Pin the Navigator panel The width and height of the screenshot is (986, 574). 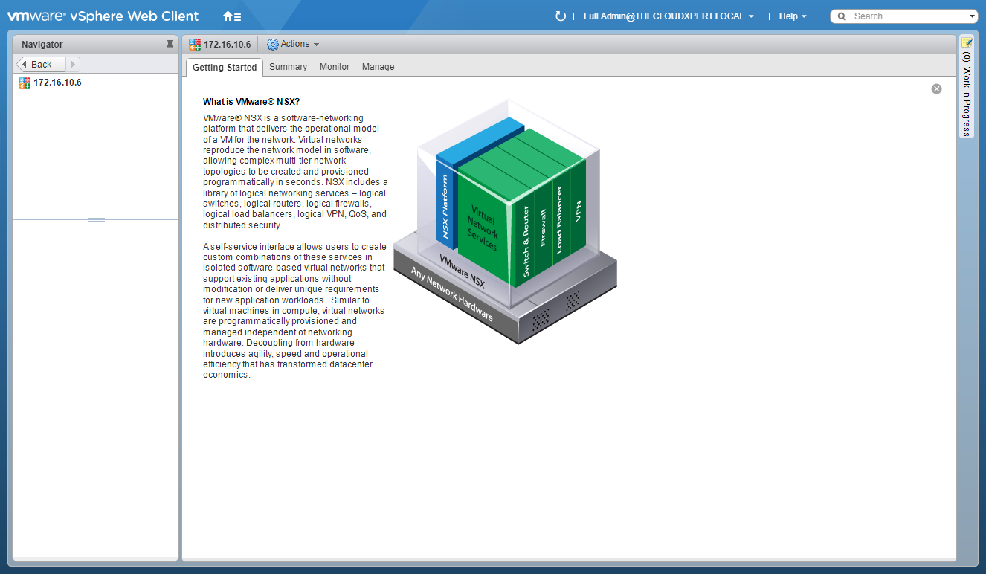170,45
